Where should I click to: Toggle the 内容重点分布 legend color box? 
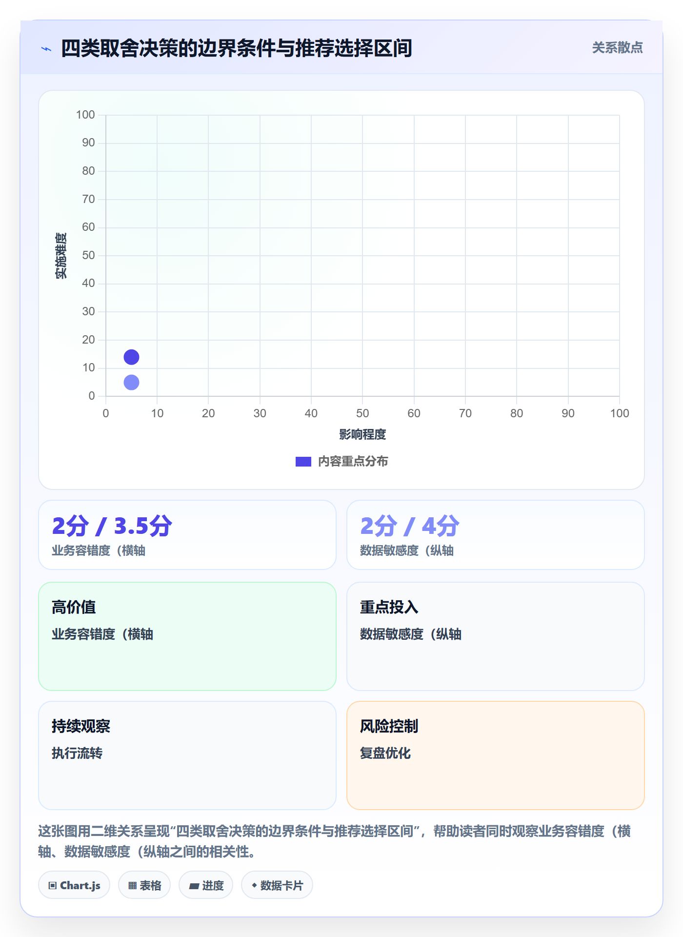(303, 462)
